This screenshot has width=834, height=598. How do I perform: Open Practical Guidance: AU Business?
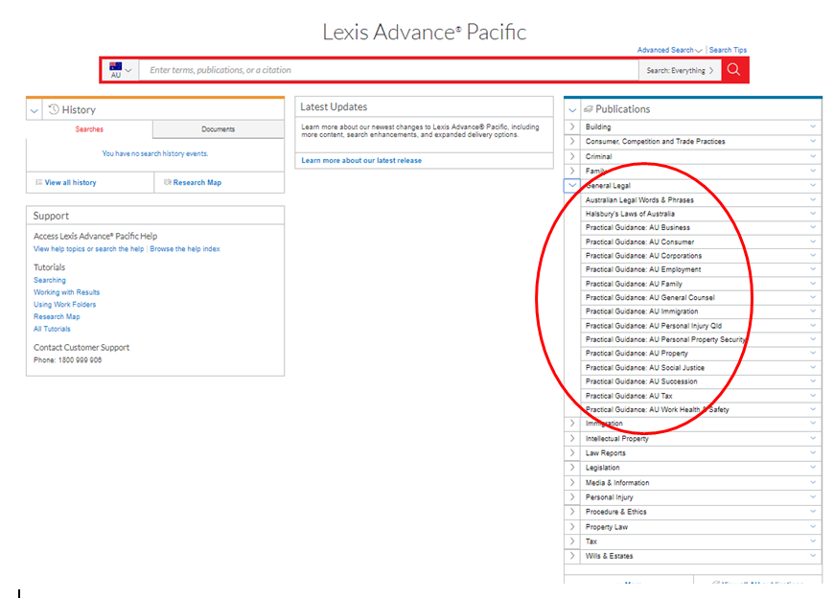[x=637, y=227]
